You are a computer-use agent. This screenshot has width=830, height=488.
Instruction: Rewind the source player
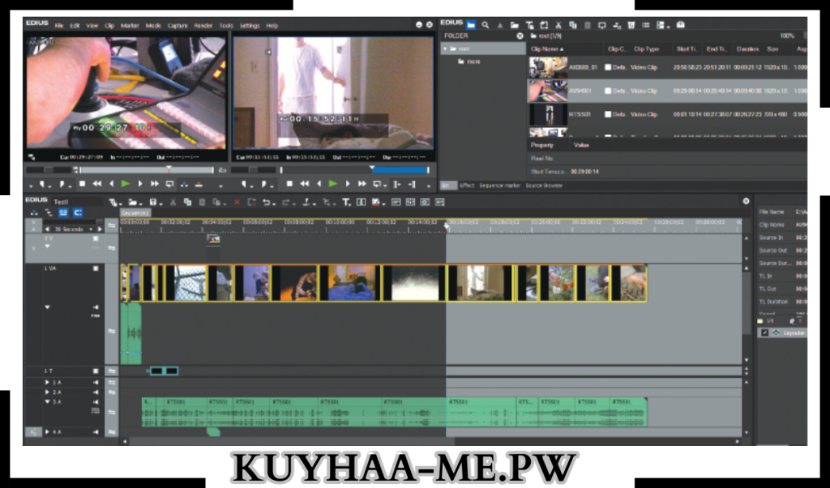pyautogui.click(x=97, y=184)
